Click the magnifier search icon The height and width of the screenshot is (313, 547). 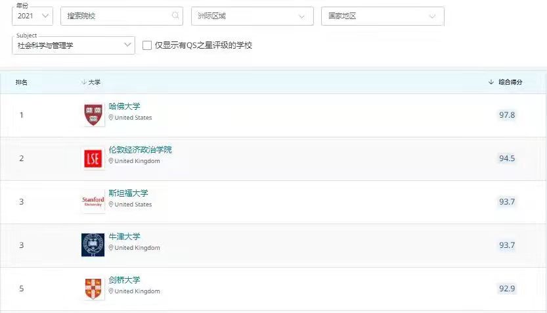pos(175,15)
